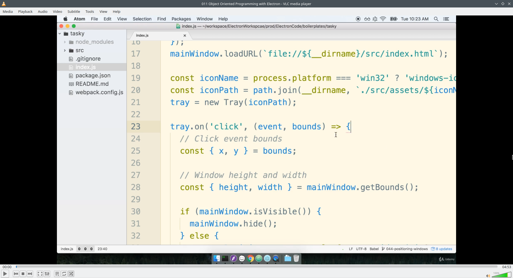The image size is (513, 278).
Task: Toggle the VLC playlist view
Action: click(x=57, y=274)
